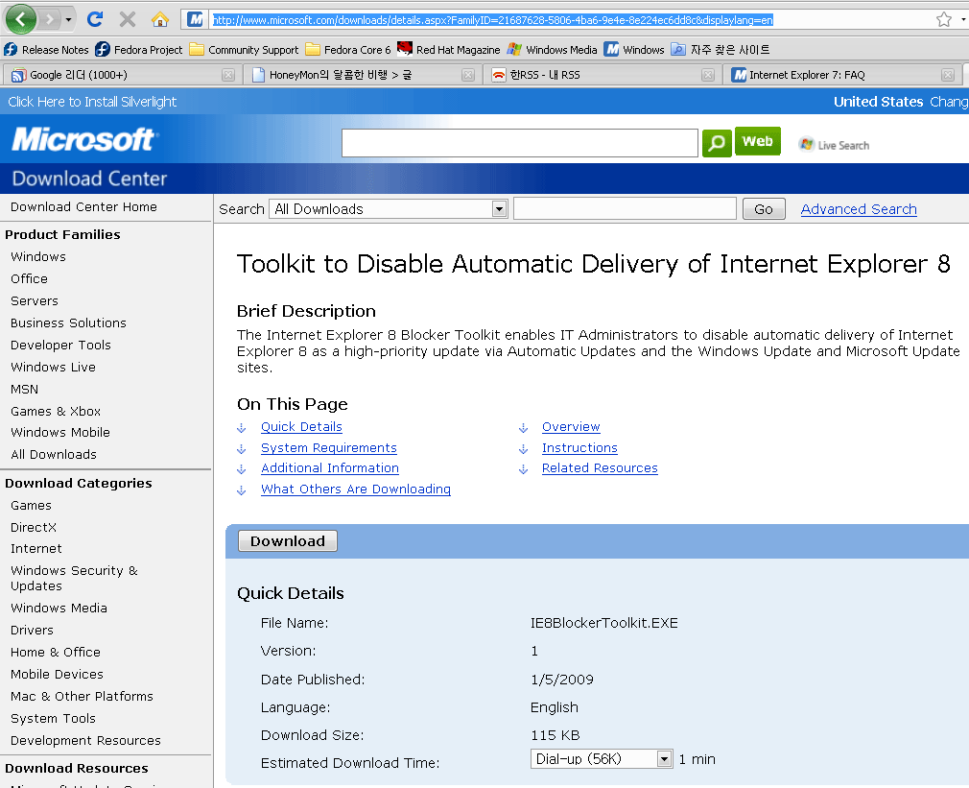Image resolution: width=969 pixels, height=788 pixels.
Task: Open the 자주 찾은 사이트 bookmark folder
Action: click(721, 50)
